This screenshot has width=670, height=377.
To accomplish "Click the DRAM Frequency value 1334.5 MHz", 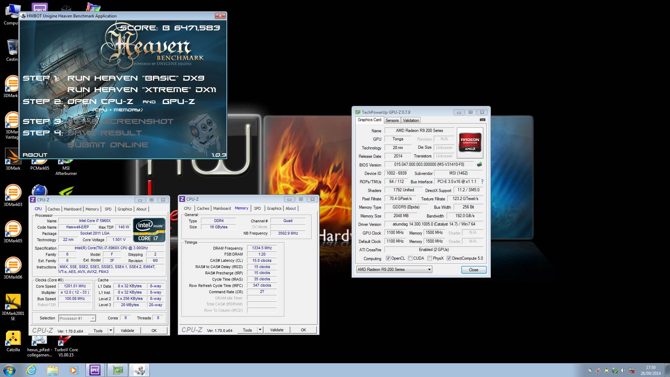I will coord(262,248).
